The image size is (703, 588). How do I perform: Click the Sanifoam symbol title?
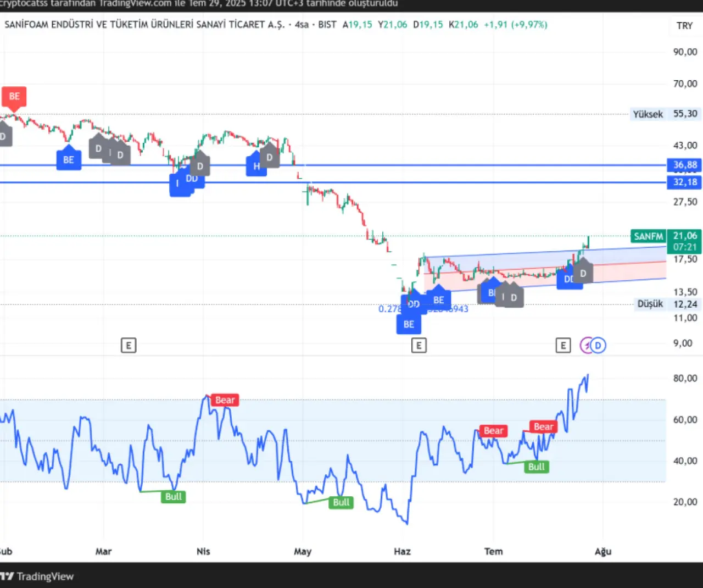click(x=144, y=25)
